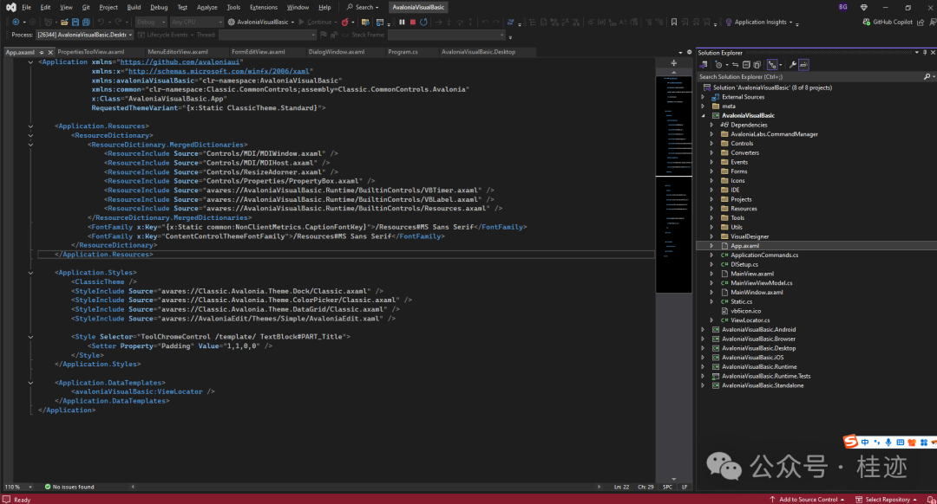This screenshot has height=504, width=937.
Task: Click the editor tab settings gear icon
Action: click(x=689, y=52)
